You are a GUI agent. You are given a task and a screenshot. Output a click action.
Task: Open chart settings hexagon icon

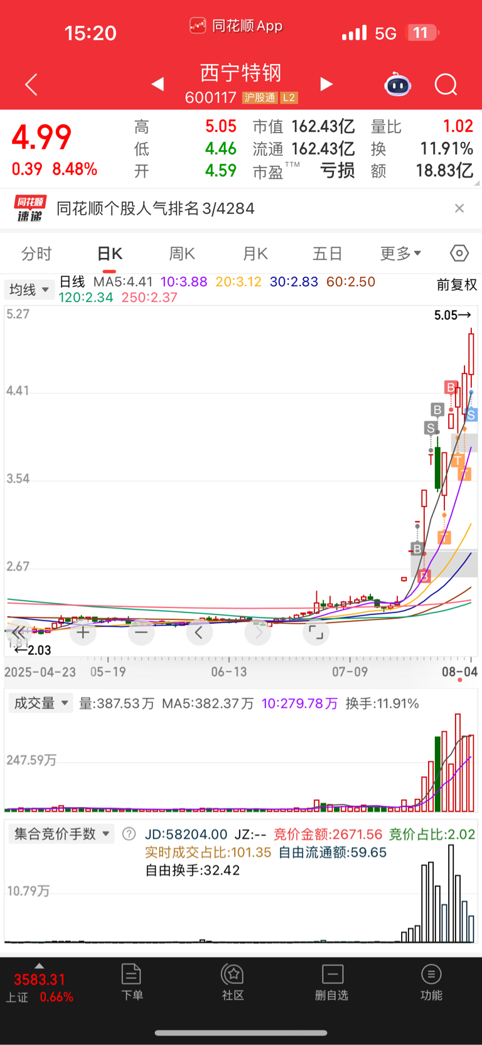[459, 253]
